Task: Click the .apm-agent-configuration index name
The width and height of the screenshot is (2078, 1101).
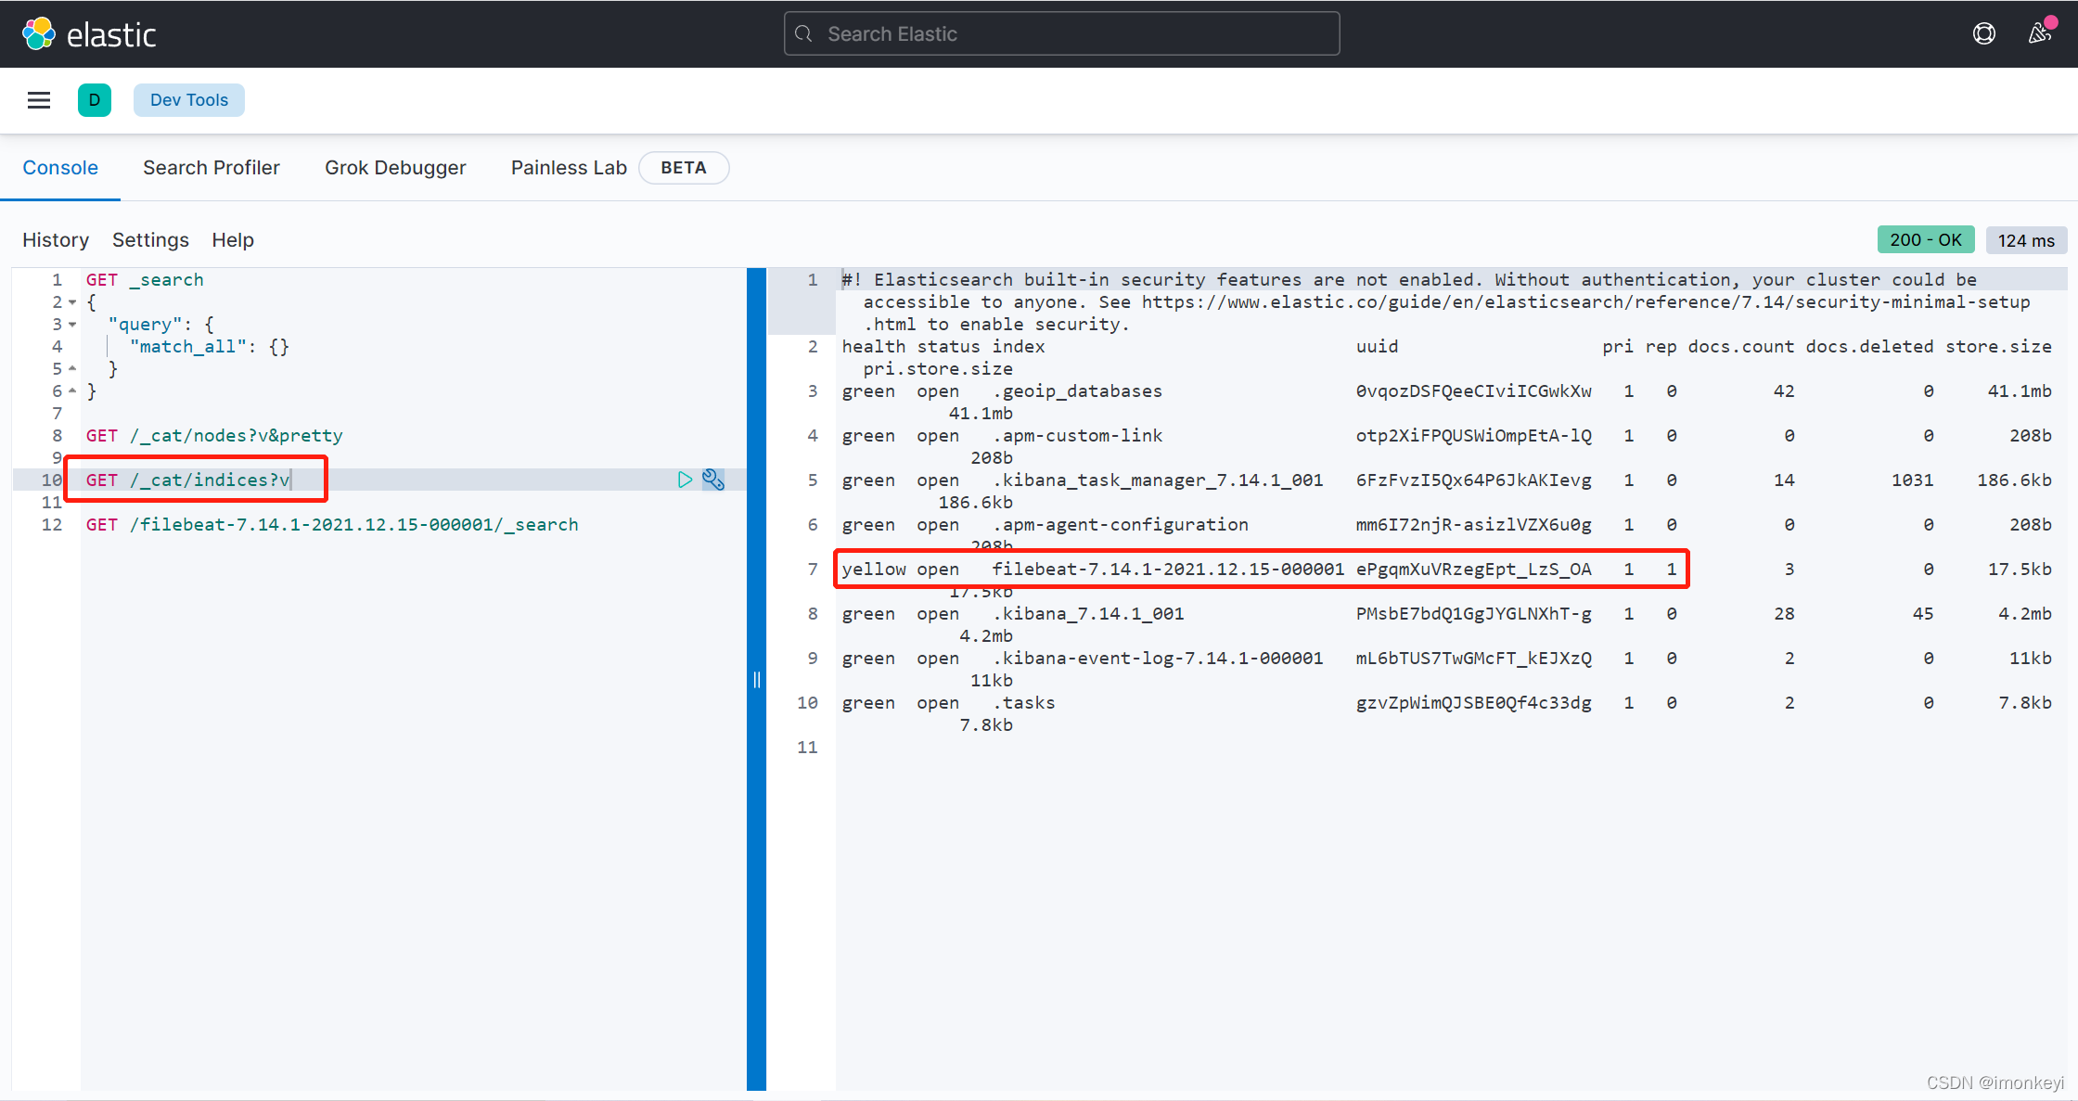Action: coord(1120,525)
